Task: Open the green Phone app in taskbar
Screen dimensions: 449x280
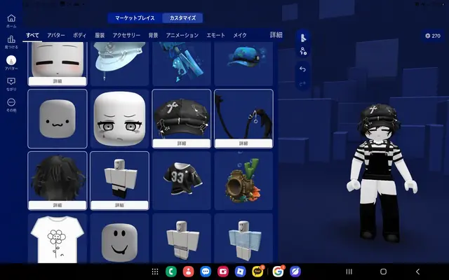Action: pyautogui.click(x=171, y=272)
